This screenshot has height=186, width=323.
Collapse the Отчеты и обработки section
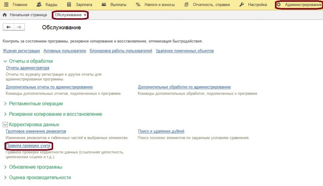[5, 61]
